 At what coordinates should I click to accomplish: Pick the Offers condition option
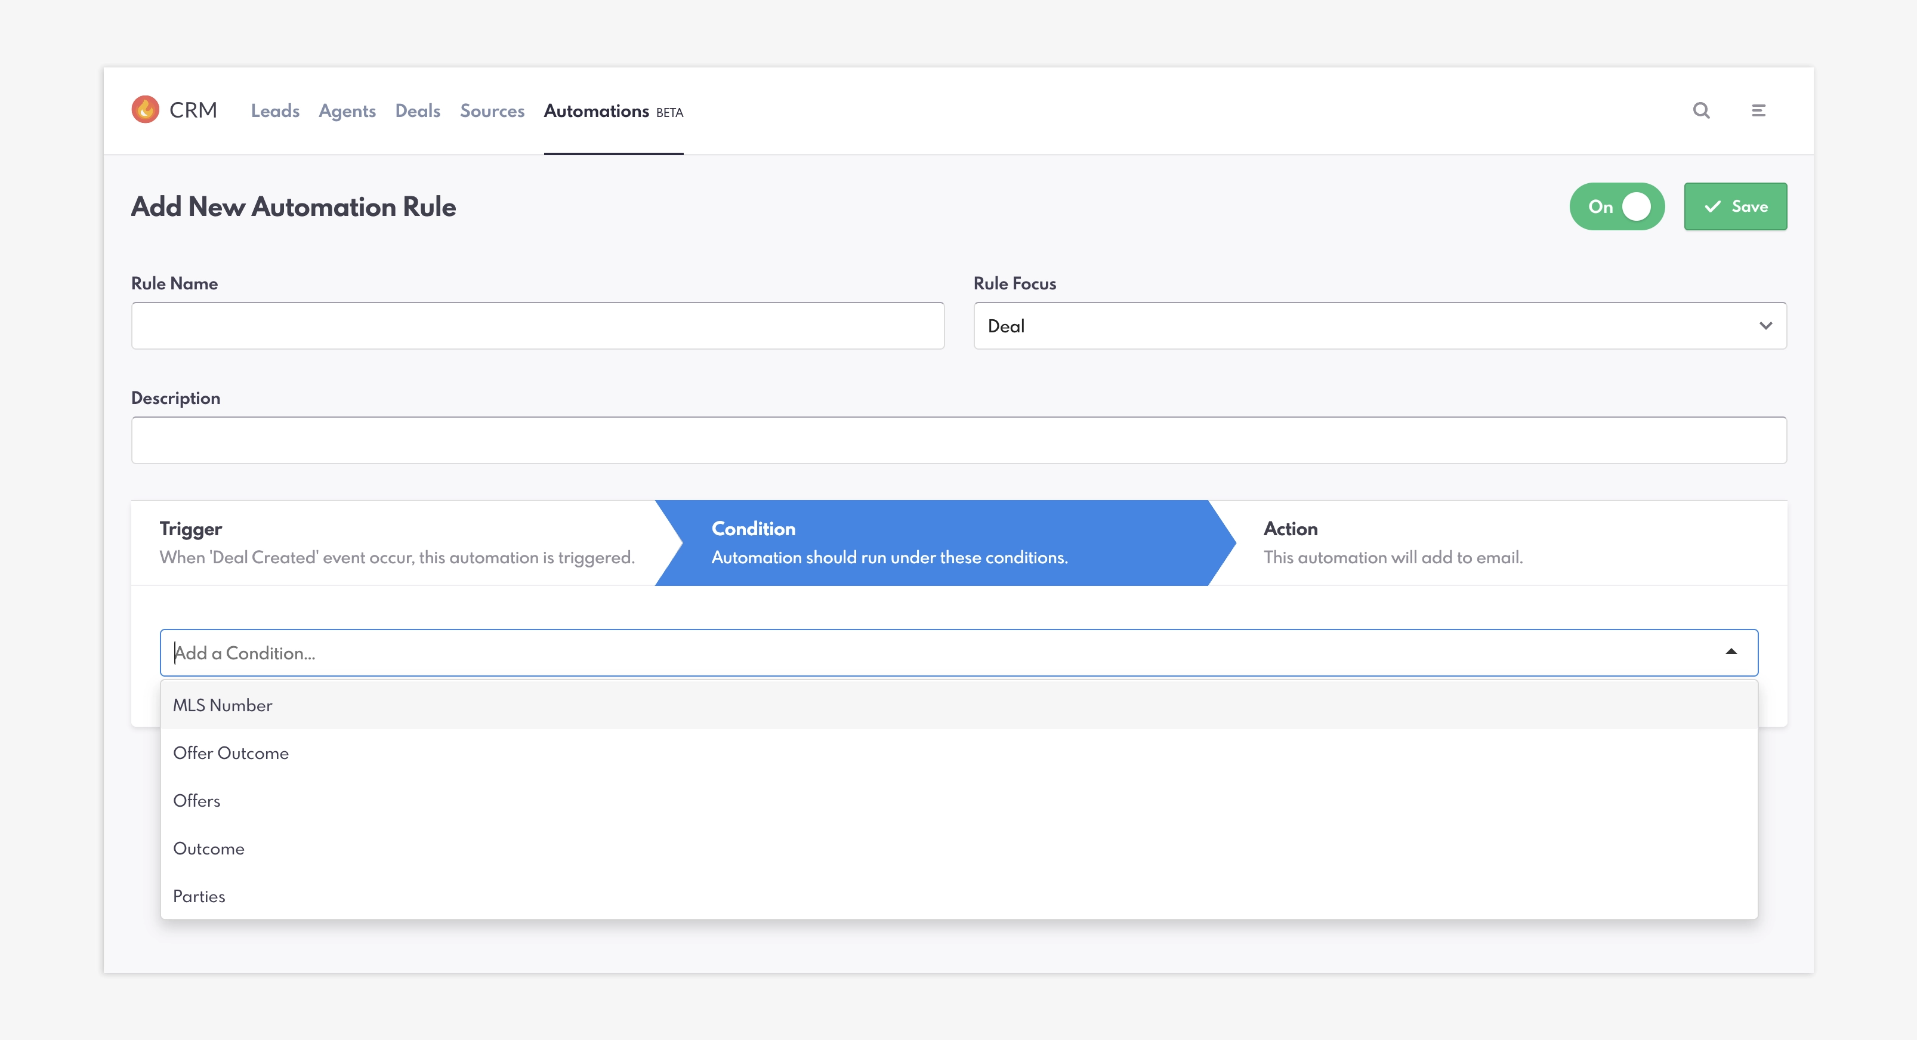coord(958,800)
